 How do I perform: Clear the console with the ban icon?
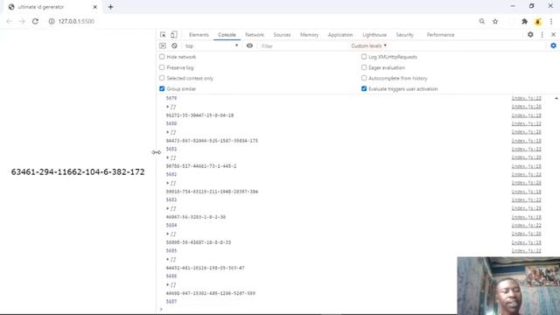(174, 45)
